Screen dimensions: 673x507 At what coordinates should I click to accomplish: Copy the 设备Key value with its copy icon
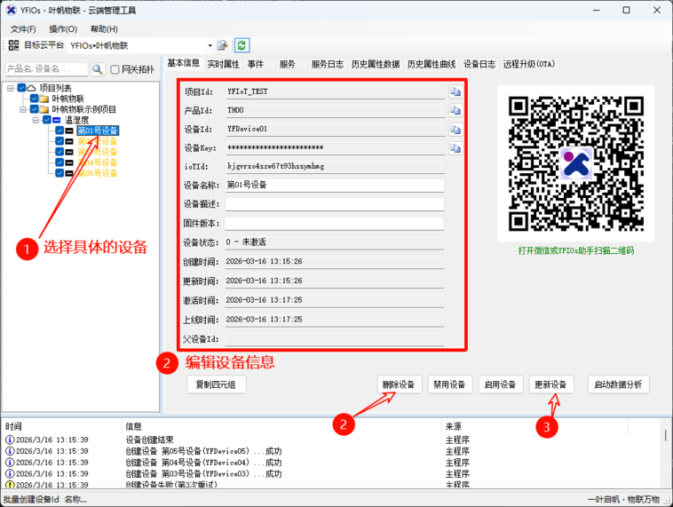tap(455, 148)
